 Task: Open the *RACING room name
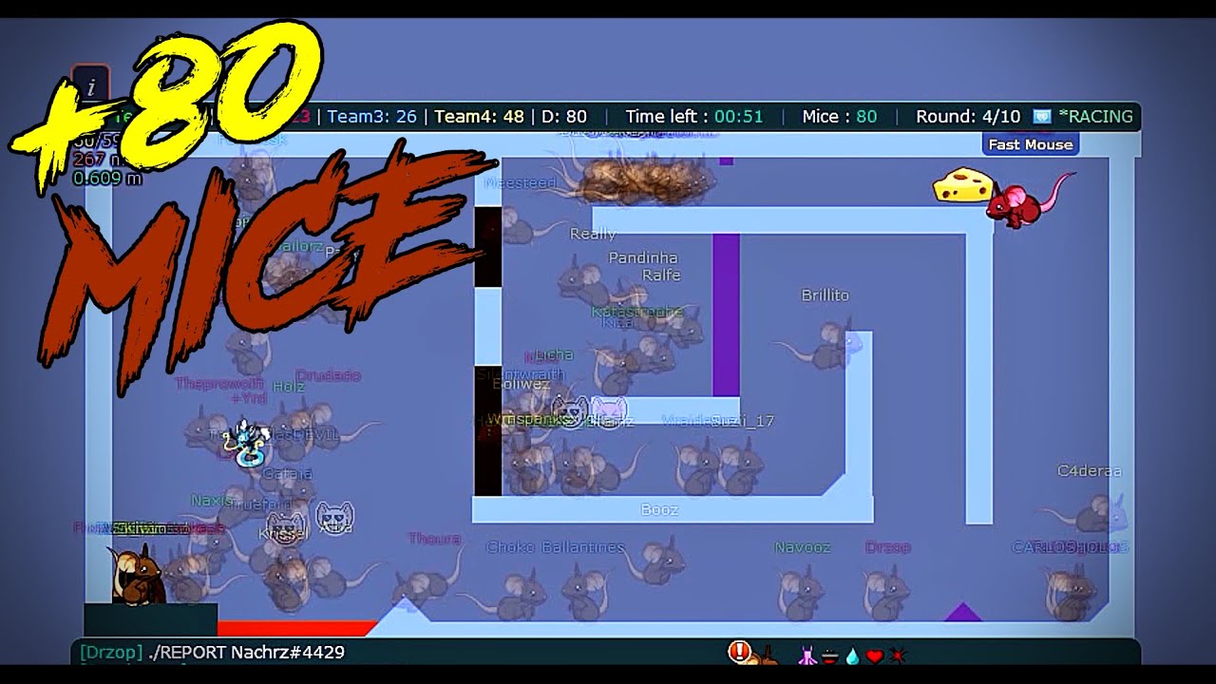point(1095,117)
